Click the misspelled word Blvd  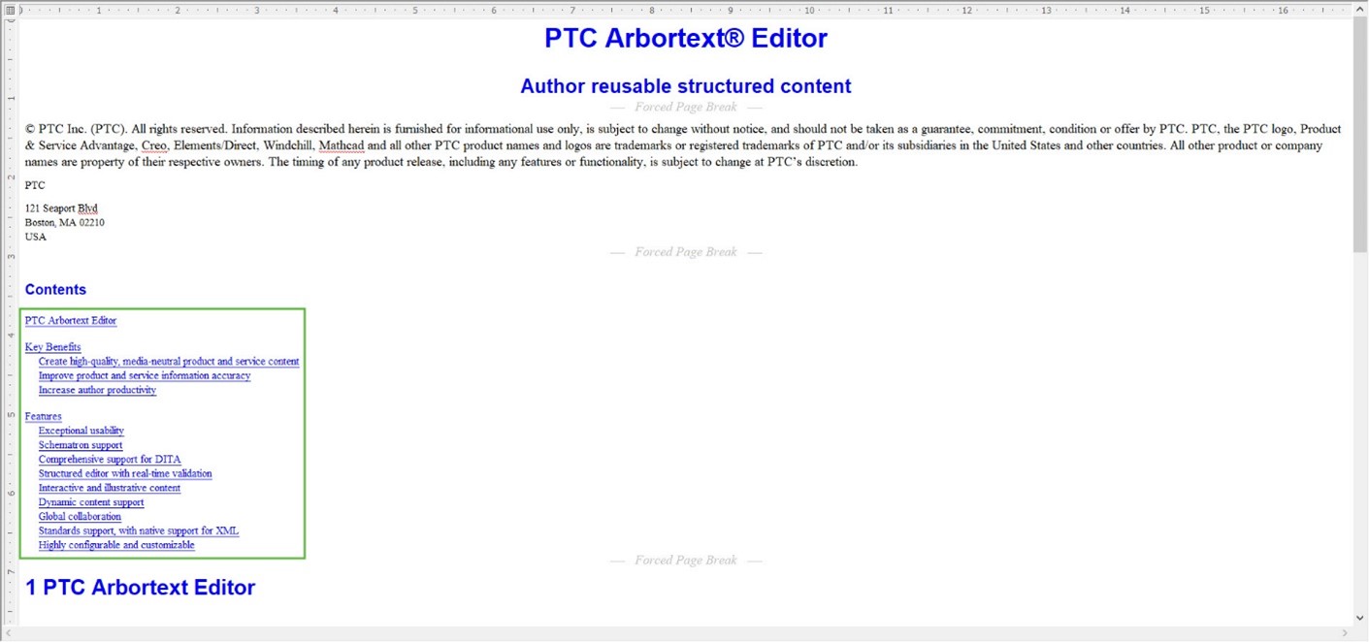tap(87, 209)
